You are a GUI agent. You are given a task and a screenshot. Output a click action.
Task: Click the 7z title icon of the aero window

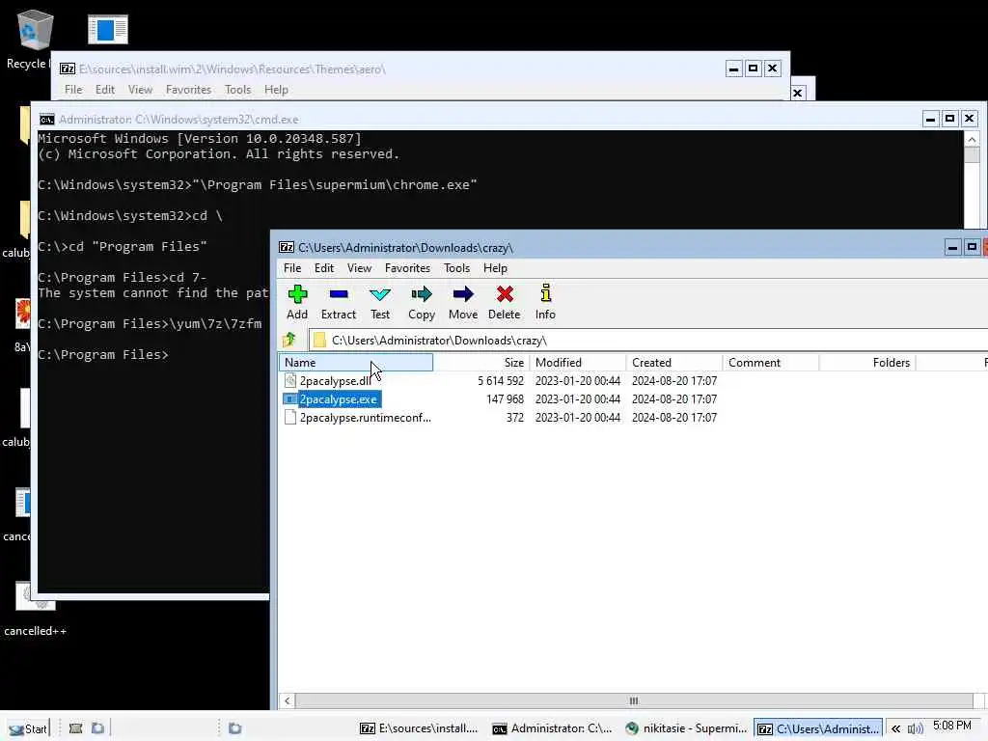(68, 69)
